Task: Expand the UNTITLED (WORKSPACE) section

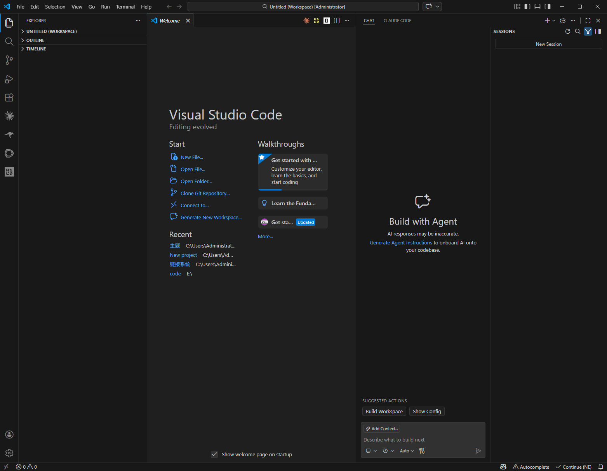Action: (x=83, y=31)
